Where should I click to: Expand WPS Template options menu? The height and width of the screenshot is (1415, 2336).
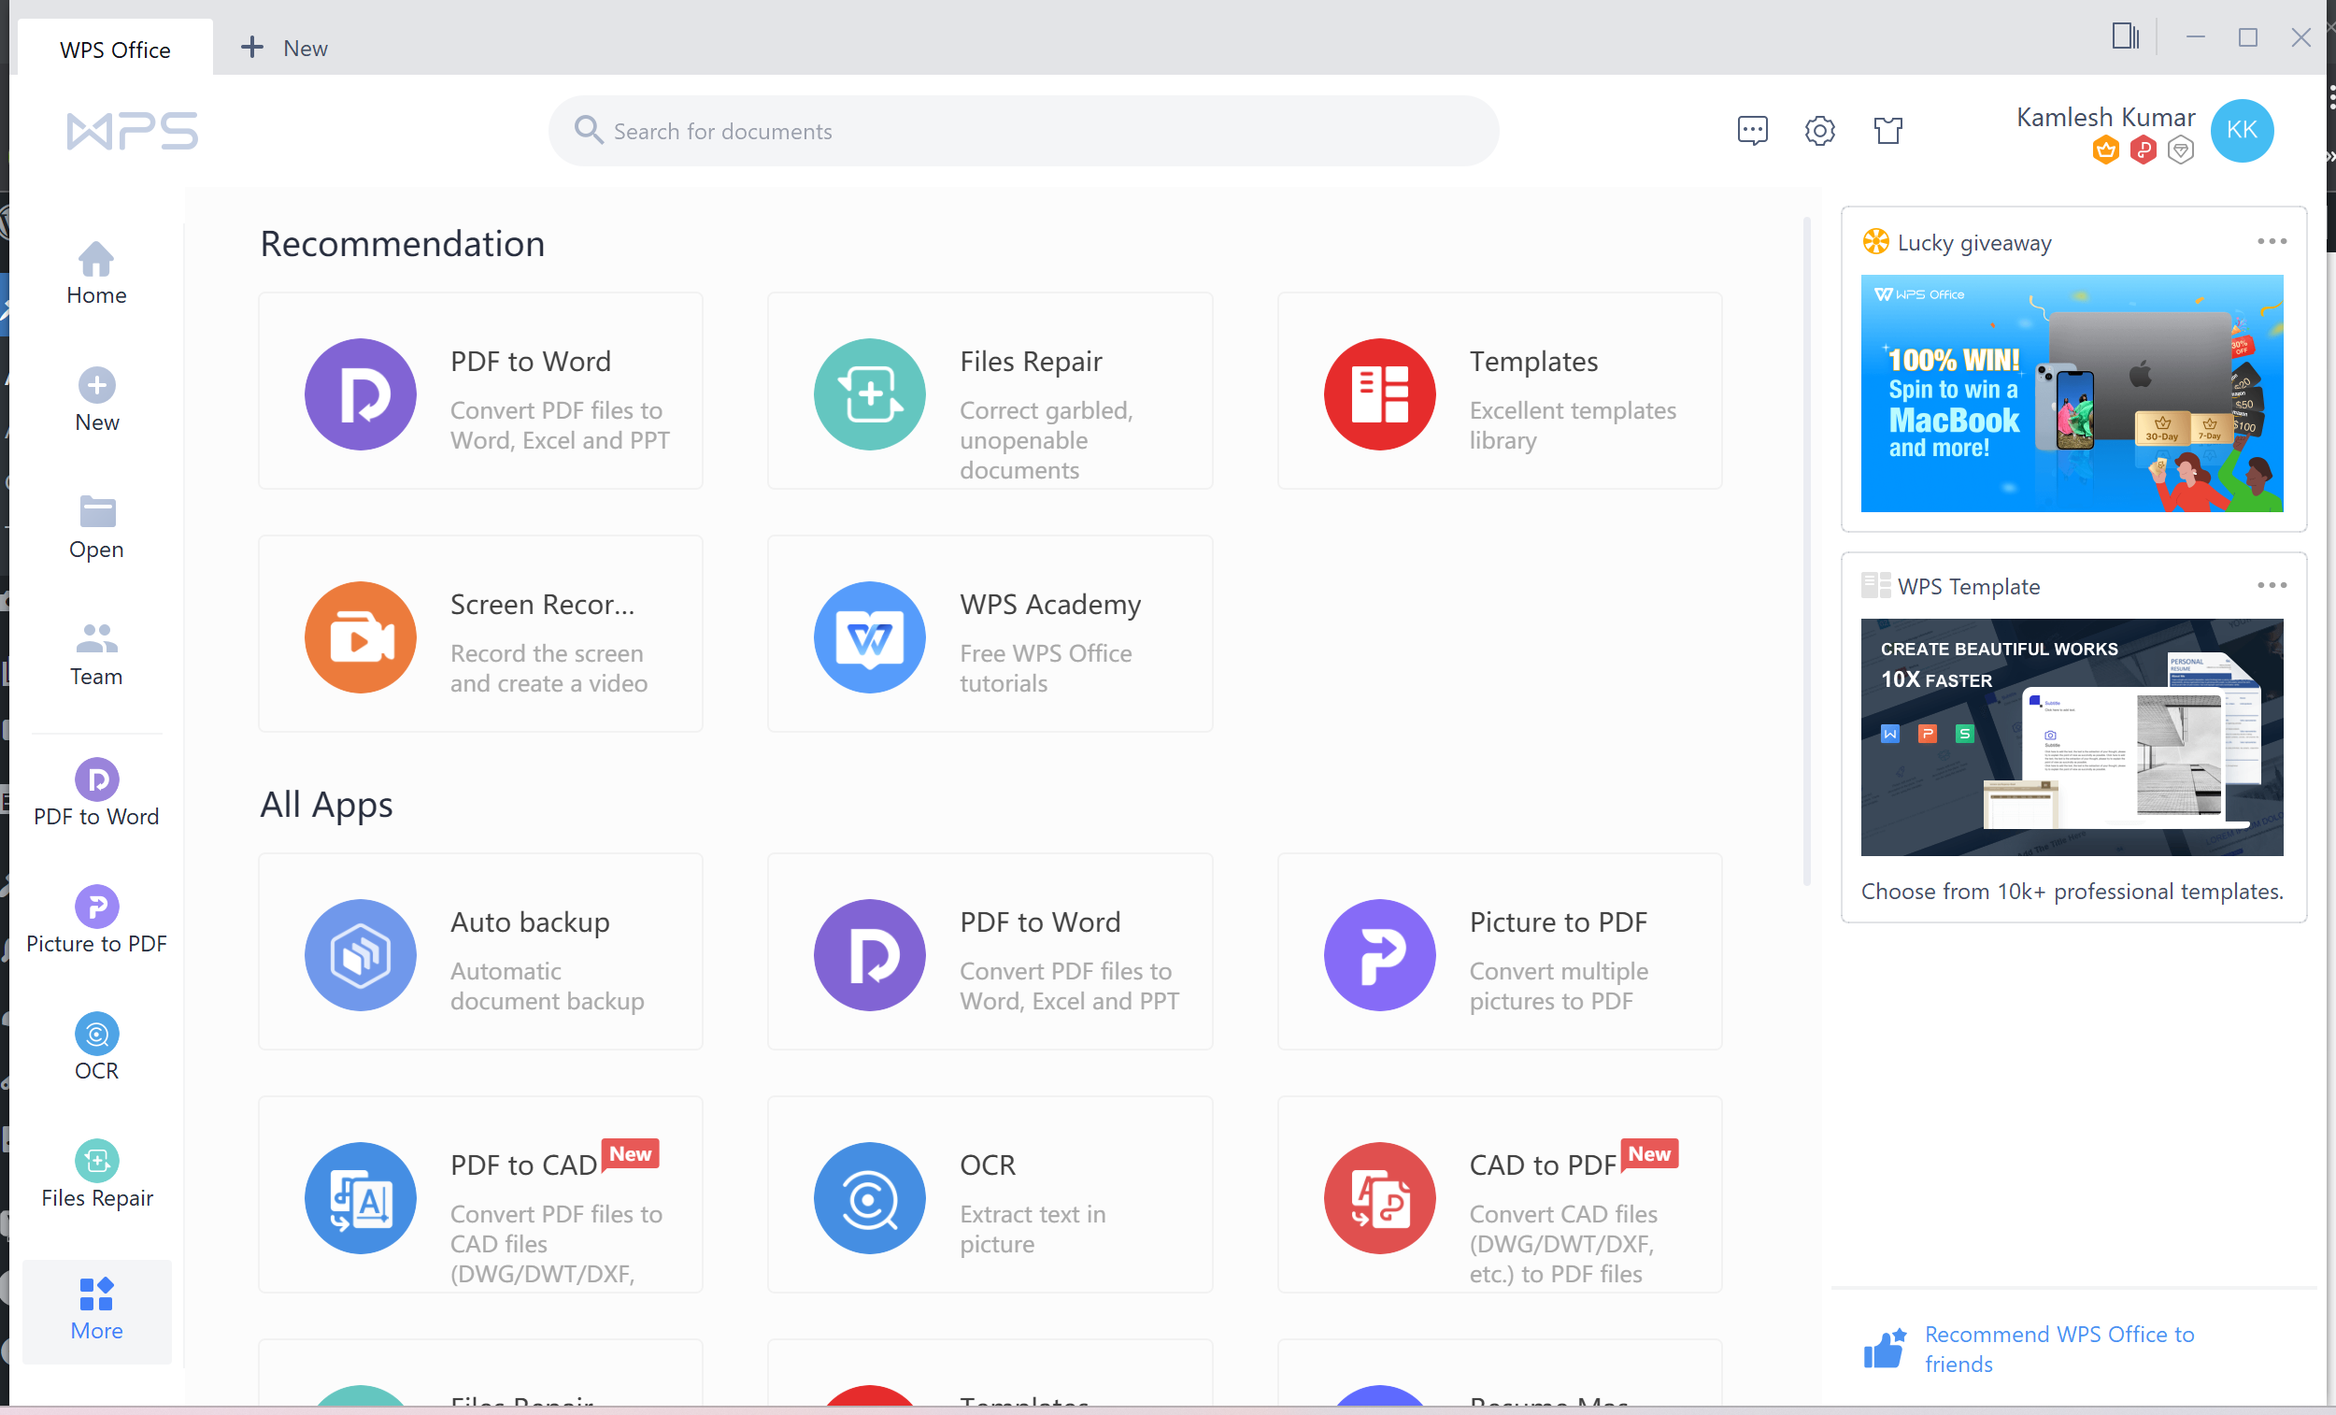click(2272, 585)
